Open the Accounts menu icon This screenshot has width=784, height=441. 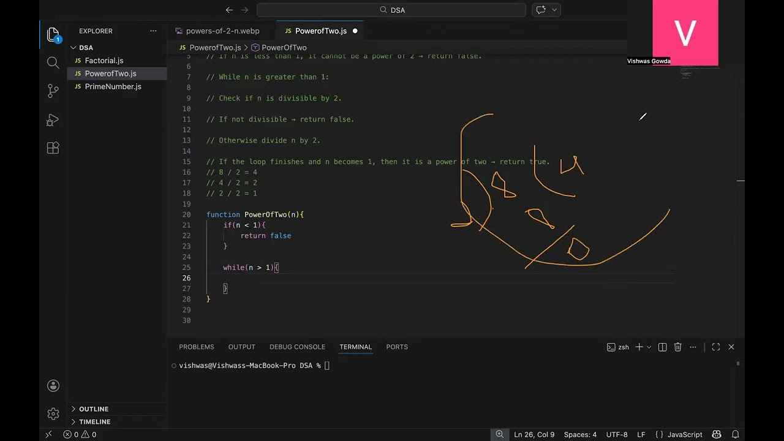[53, 386]
